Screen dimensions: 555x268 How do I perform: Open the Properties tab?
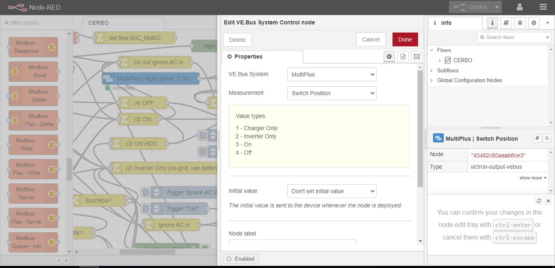click(x=262, y=57)
